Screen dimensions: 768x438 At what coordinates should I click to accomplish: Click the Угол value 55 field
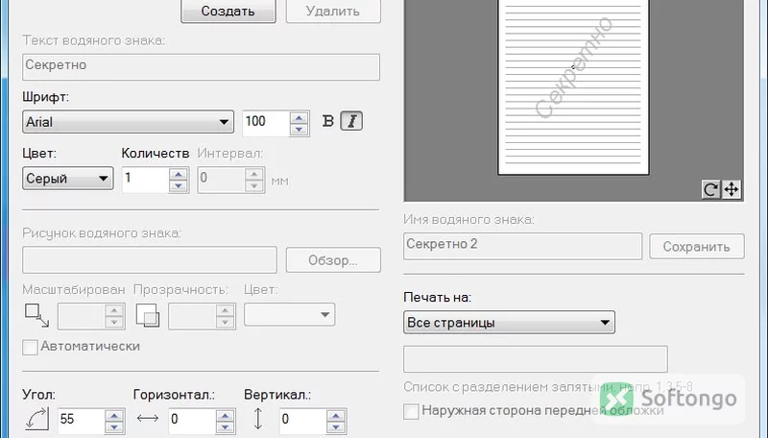[82, 421]
